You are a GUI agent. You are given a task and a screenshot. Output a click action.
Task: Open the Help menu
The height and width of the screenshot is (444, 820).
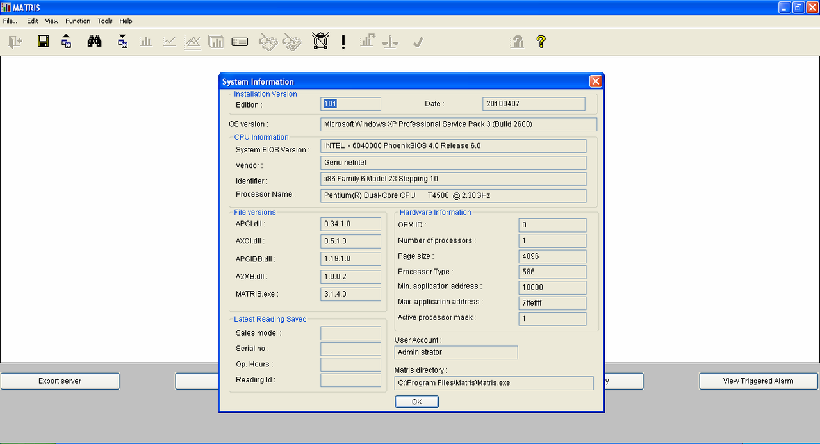[x=126, y=21]
